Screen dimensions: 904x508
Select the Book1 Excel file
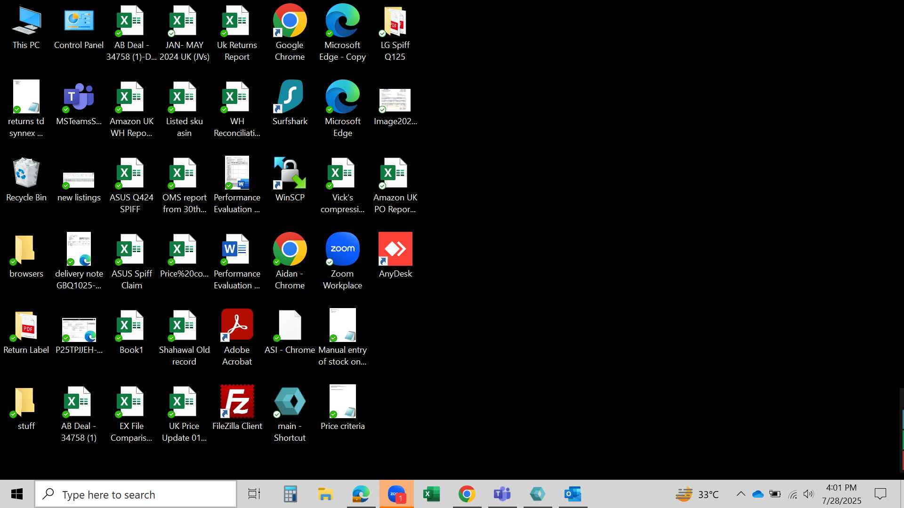131,333
